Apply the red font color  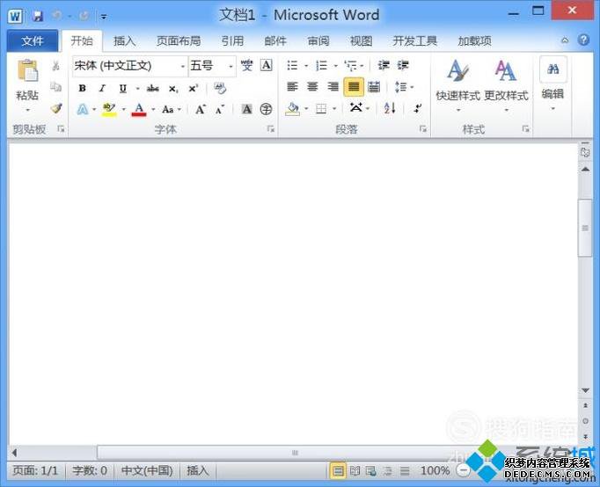[x=139, y=110]
